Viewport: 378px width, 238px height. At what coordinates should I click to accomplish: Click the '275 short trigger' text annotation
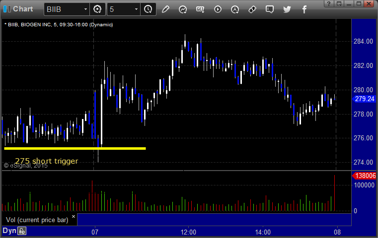(x=47, y=161)
